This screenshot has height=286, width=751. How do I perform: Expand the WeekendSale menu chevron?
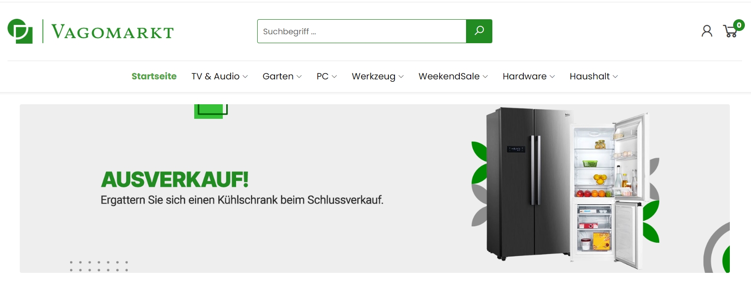click(x=485, y=77)
